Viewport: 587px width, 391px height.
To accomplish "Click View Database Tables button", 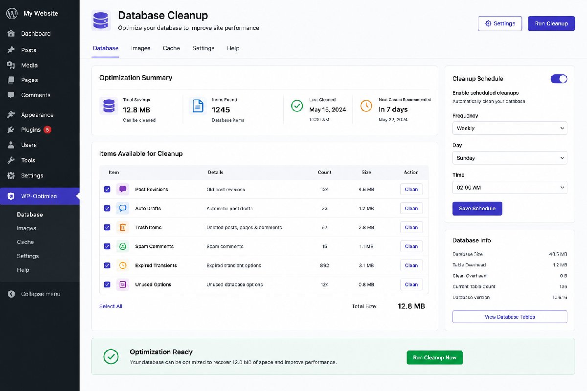I will [510, 317].
